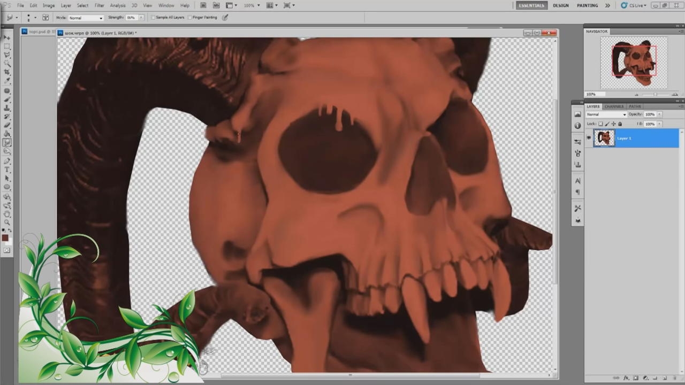Screen dimensions: 685x385
Task: Switch to the Essentials workspace
Action: [x=531, y=5]
